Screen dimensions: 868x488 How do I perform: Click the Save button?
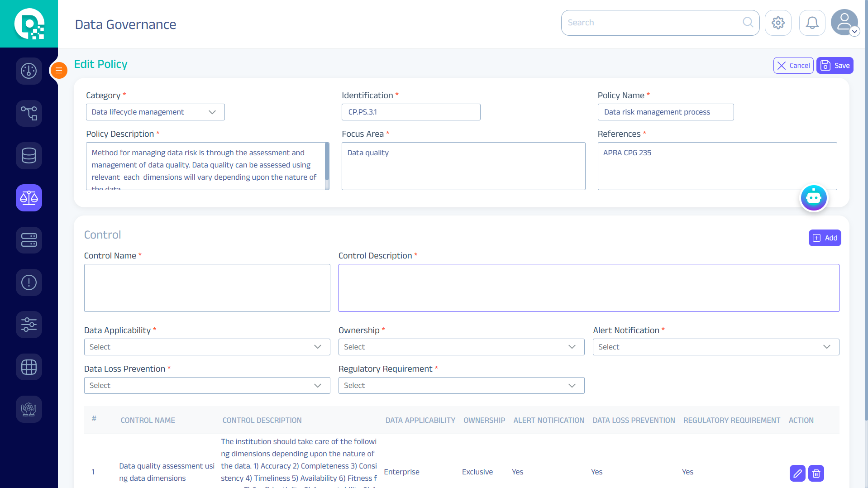coord(835,66)
